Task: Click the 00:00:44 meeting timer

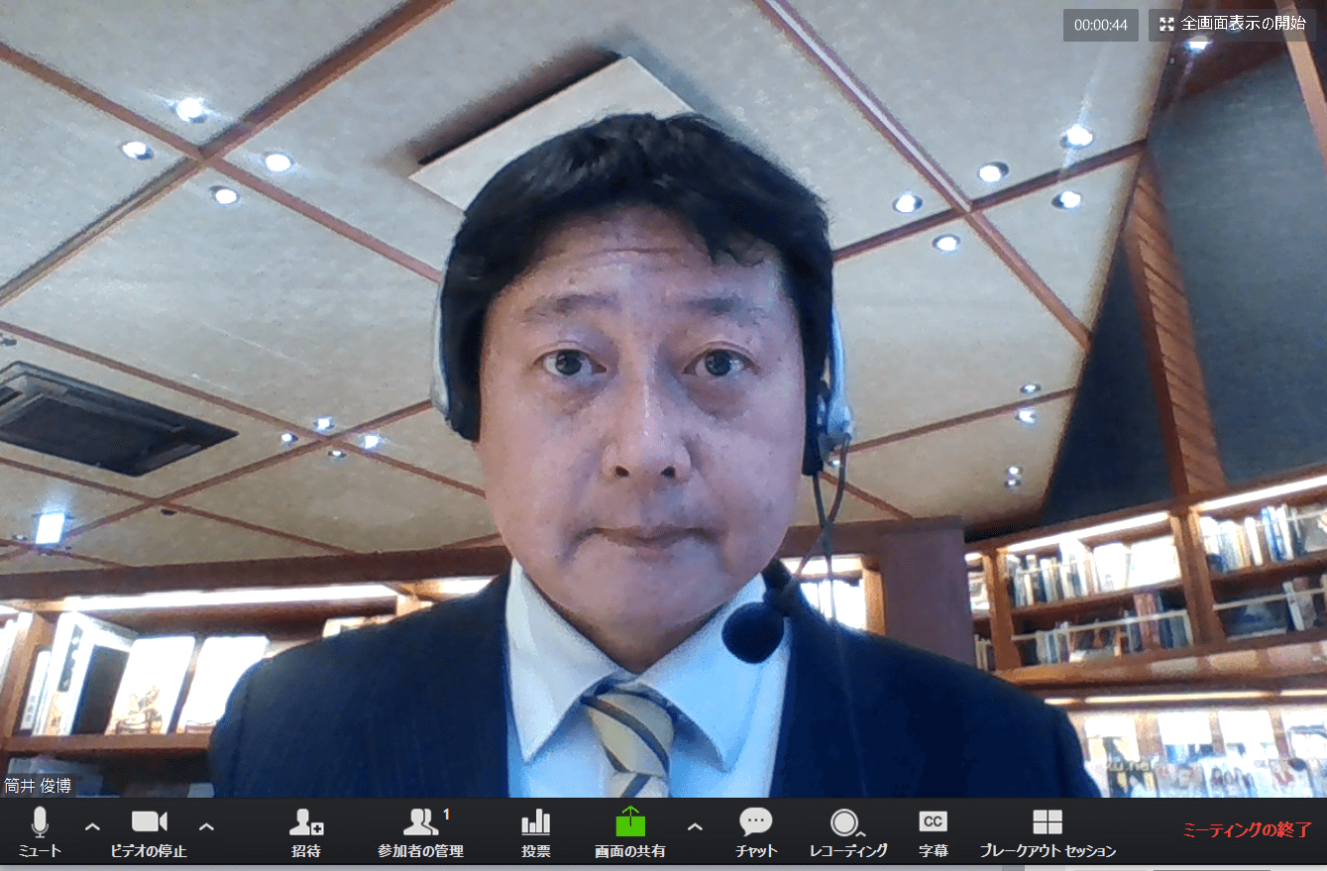Action: click(1100, 25)
